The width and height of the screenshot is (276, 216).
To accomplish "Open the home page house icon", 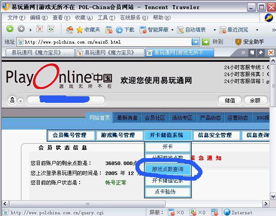I will 70,30.
